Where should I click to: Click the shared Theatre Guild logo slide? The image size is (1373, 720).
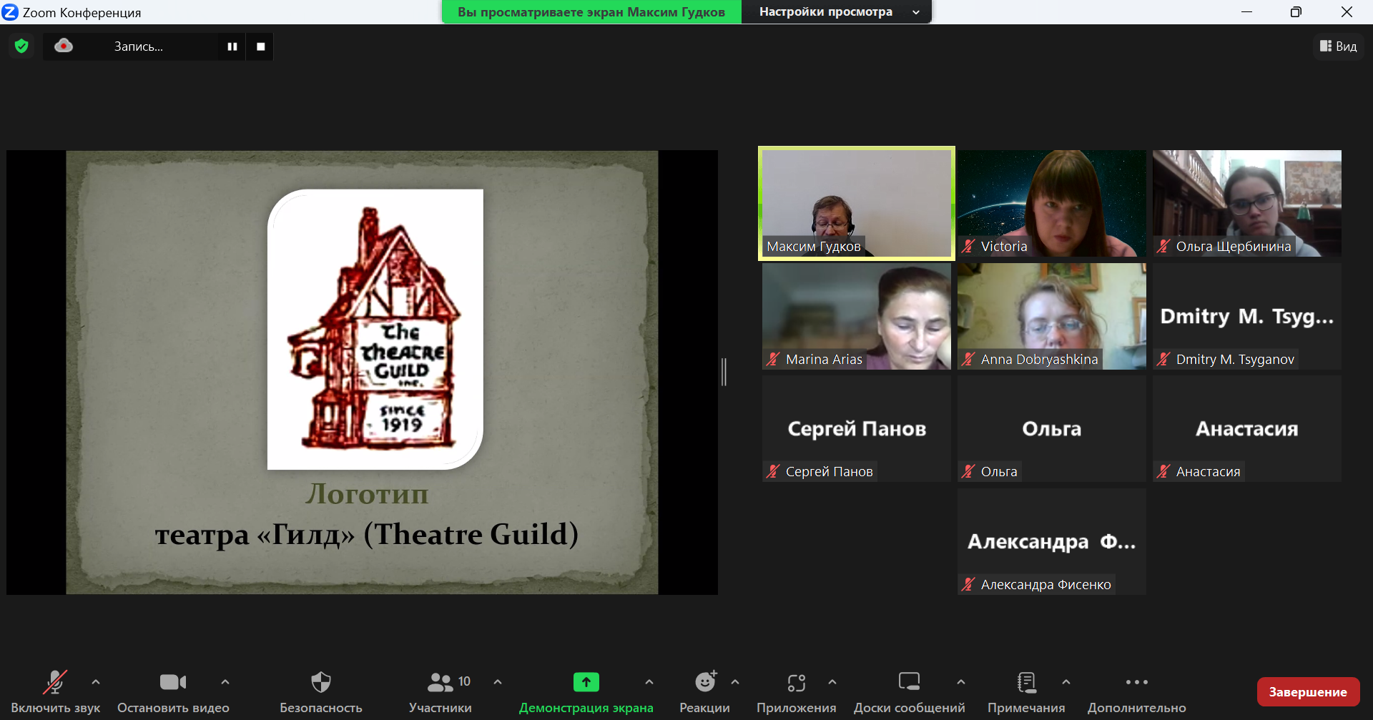tap(362, 372)
